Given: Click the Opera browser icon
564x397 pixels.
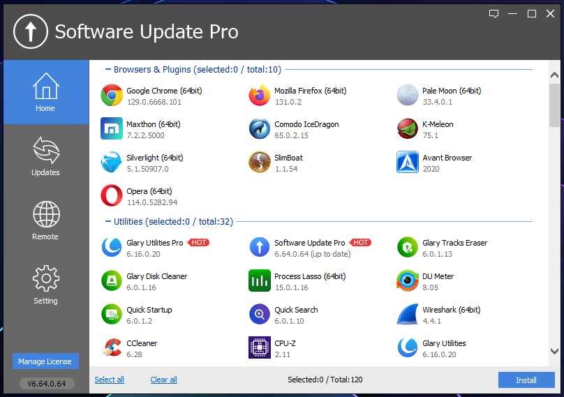Looking at the screenshot, I should 112,196.
